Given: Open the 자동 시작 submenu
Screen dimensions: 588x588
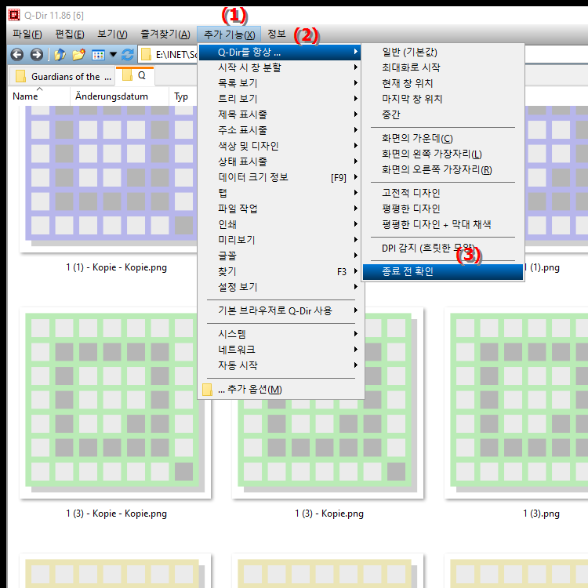Looking at the screenshot, I should (x=280, y=365).
